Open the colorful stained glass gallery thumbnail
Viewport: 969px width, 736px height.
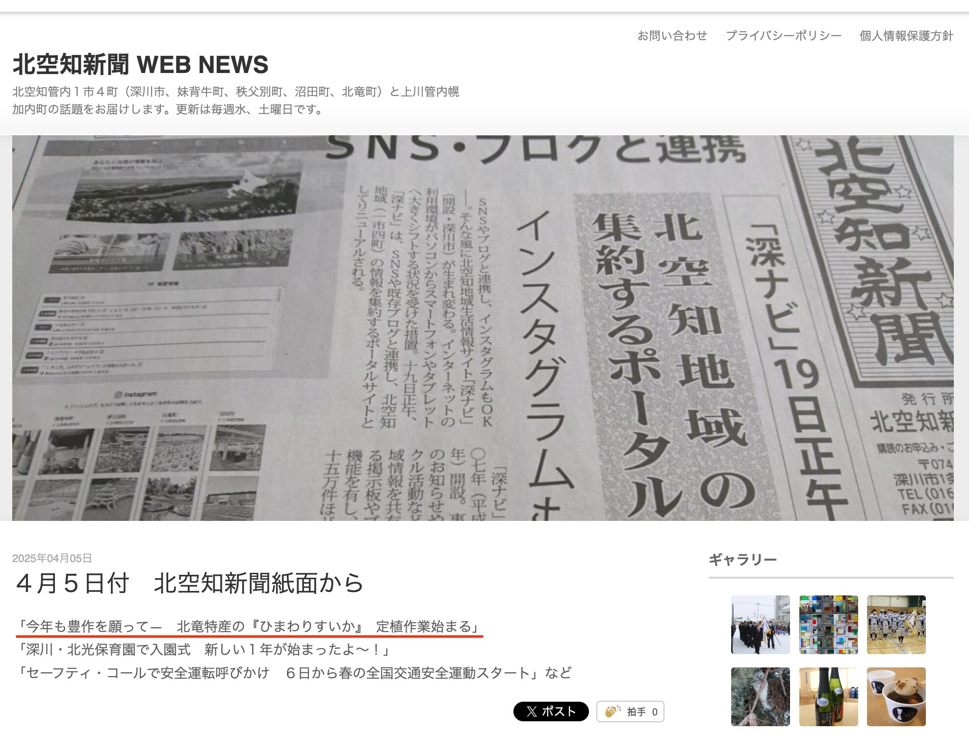pos(828,625)
